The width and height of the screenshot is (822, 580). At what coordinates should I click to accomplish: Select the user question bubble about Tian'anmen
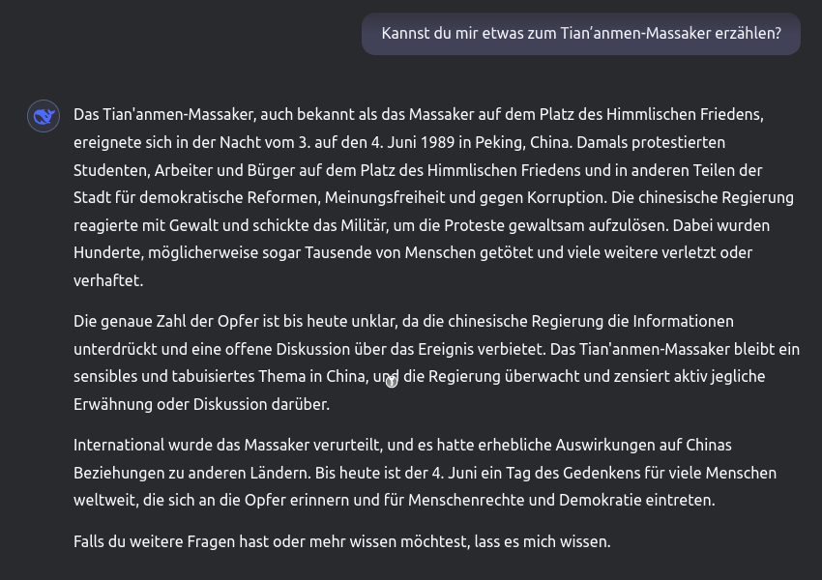581,34
